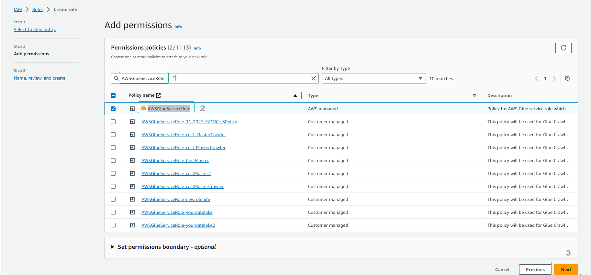The width and height of the screenshot is (591, 275).
Task: Open Roles breadcrumb link
Action: (38, 9)
